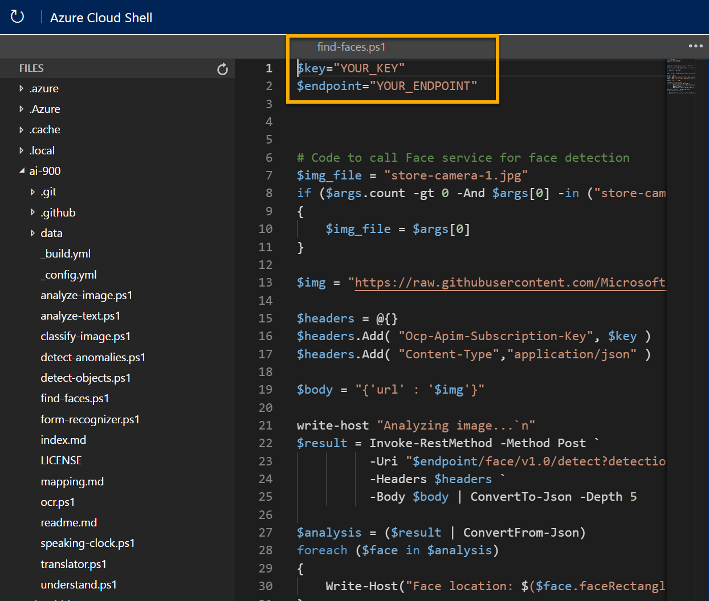Viewport: 709px width, 601px height.
Task: Open understand.ps1 file
Action: (79, 584)
